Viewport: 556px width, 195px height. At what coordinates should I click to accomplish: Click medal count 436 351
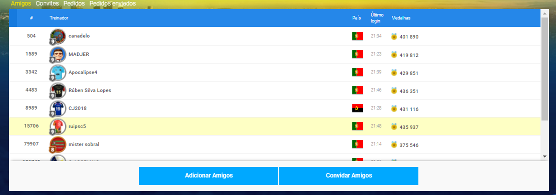coord(409,91)
